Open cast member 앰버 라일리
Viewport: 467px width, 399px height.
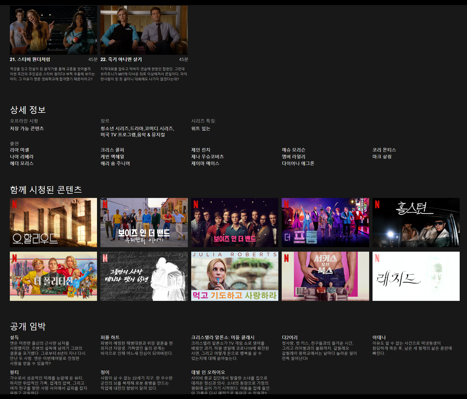(x=294, y=157)
